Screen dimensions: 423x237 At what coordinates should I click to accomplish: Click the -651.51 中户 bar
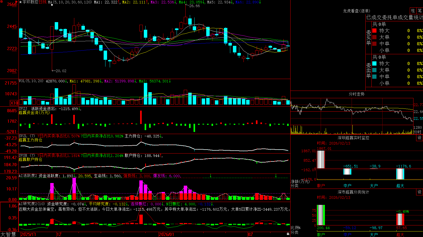[347, 171]
